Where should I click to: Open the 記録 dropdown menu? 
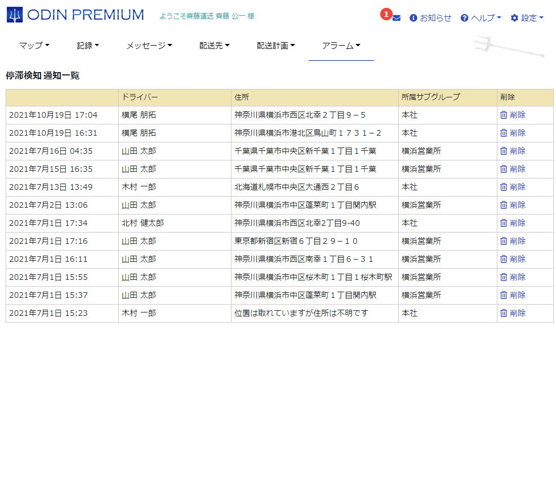[x=88, y=46]
